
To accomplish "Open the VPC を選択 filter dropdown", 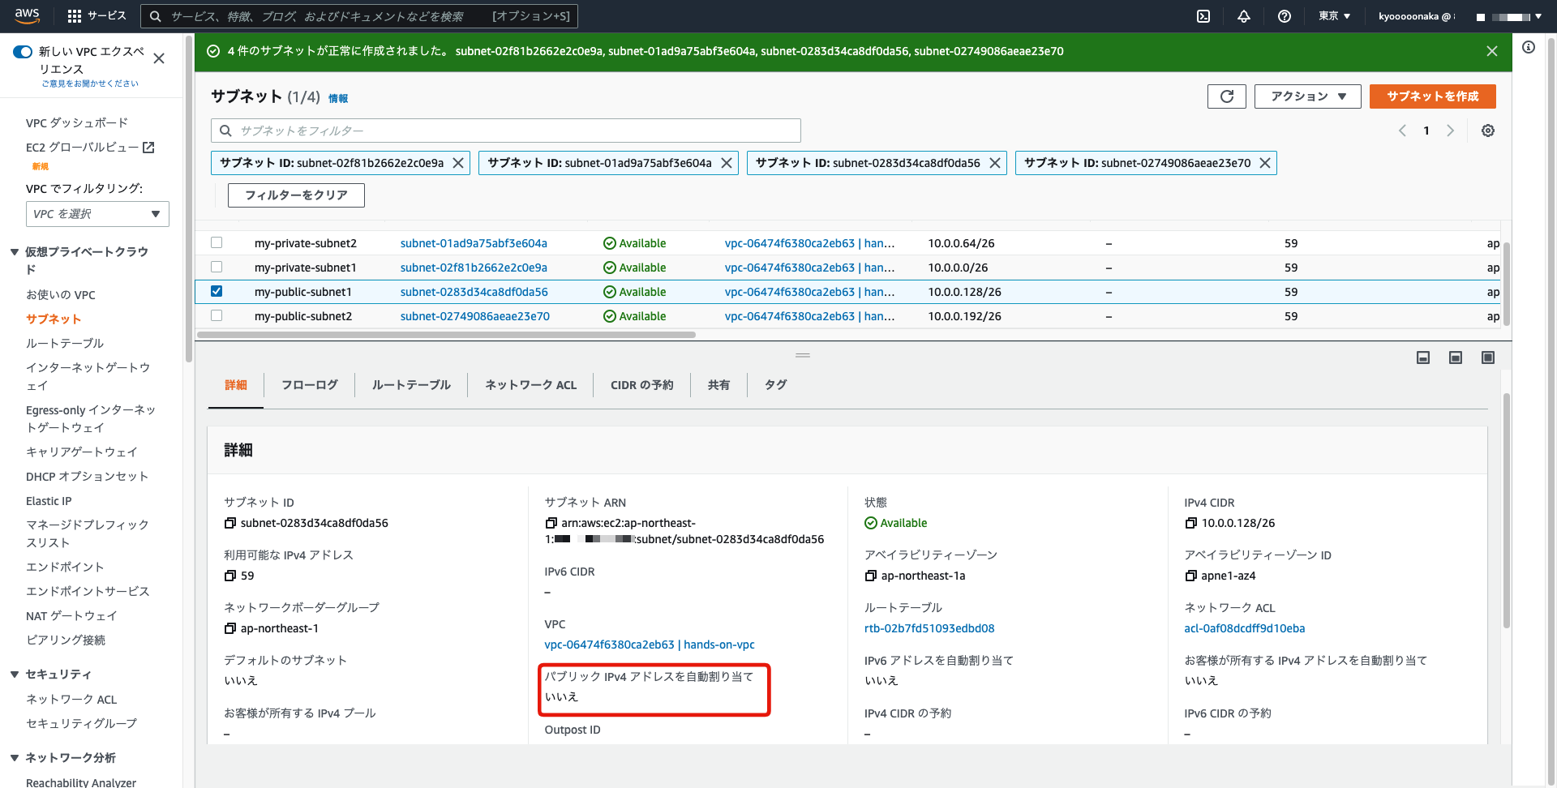I will [x=97, y=214].
